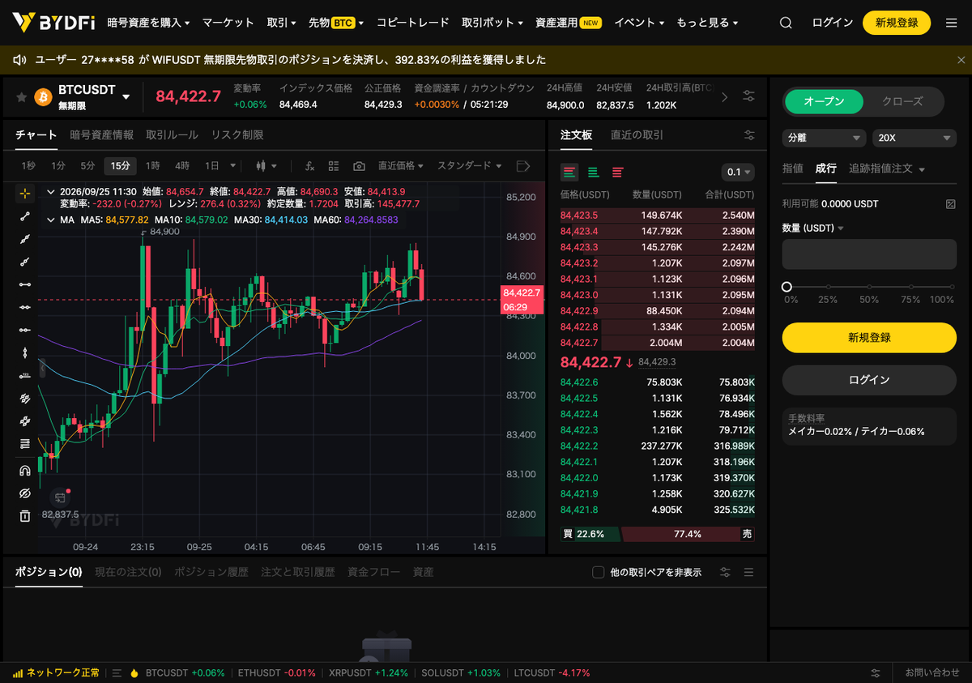Open the 直近価格 price source dropdown
The height and width of the screenshot is (683, 972).
point(401,166)
